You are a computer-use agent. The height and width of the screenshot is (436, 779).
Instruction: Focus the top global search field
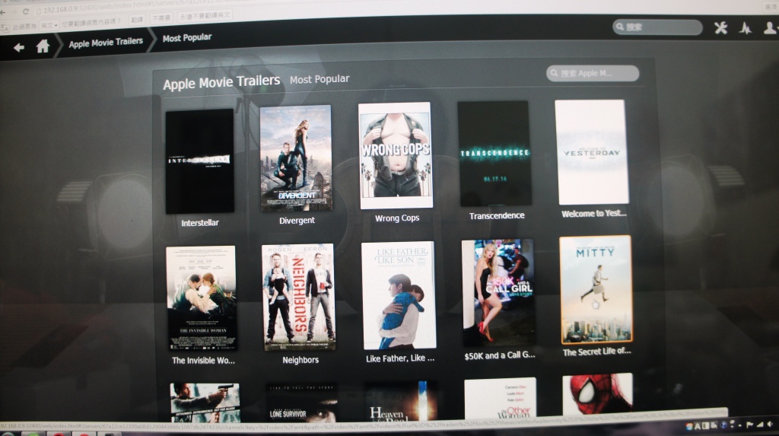point(657,27)
